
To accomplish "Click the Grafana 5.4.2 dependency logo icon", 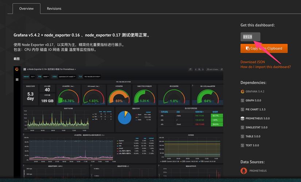I will point(243,92).
